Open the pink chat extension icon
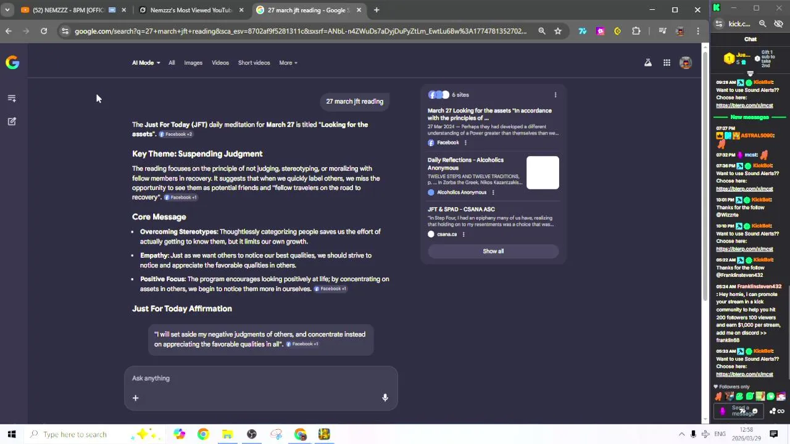The height and width of the screenshot is (444, 790). click(600, 31)
